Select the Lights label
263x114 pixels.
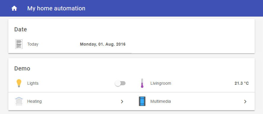tap(33, 83)
